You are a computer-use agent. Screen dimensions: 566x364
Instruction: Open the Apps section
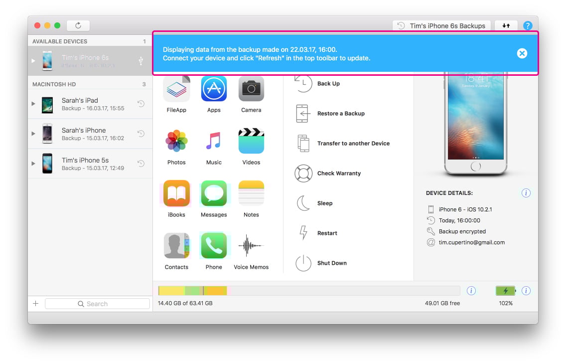pyautogui.click(x=214, y=89)
